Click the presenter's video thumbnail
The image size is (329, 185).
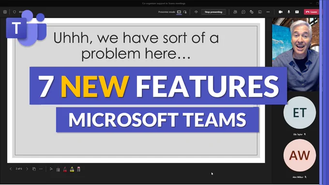point(296,55)
